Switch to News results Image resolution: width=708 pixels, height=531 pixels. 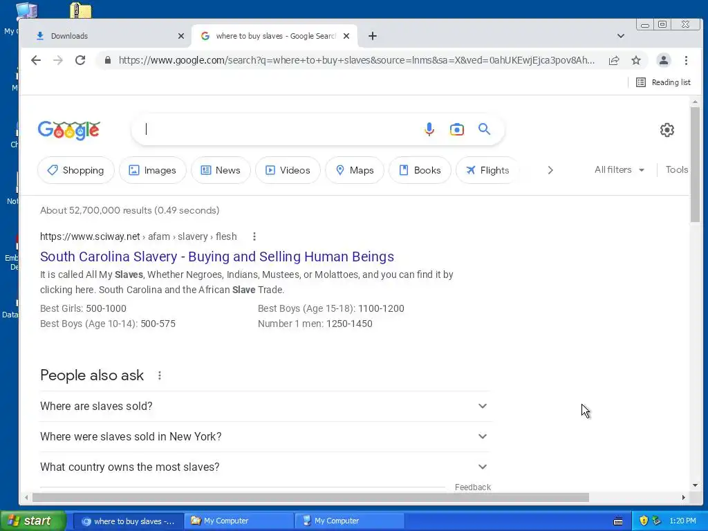221,170
